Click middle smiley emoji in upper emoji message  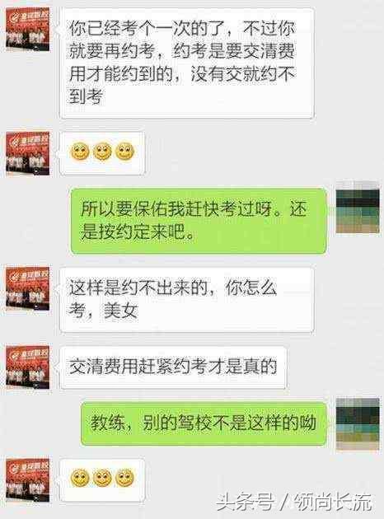click(102, 152)
